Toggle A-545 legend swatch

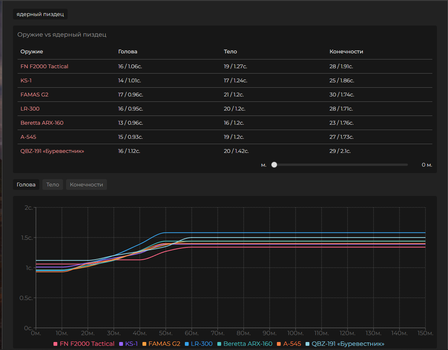pos(279,344)
